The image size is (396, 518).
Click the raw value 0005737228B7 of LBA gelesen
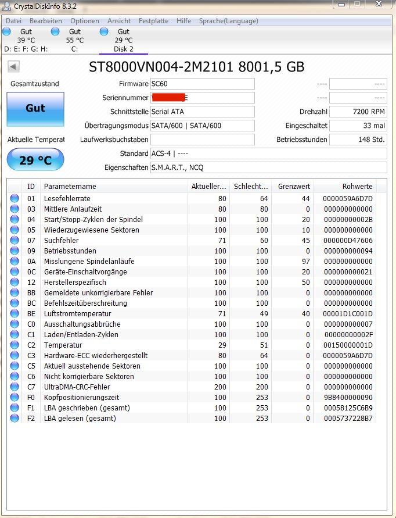pyautogui.click(x=348, y=418)
